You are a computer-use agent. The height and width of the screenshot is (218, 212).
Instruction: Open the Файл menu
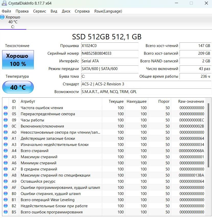[x=6, y=11]
